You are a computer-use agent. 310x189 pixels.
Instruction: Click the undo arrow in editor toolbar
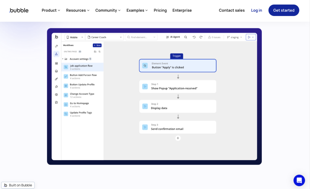coord(194,37)
